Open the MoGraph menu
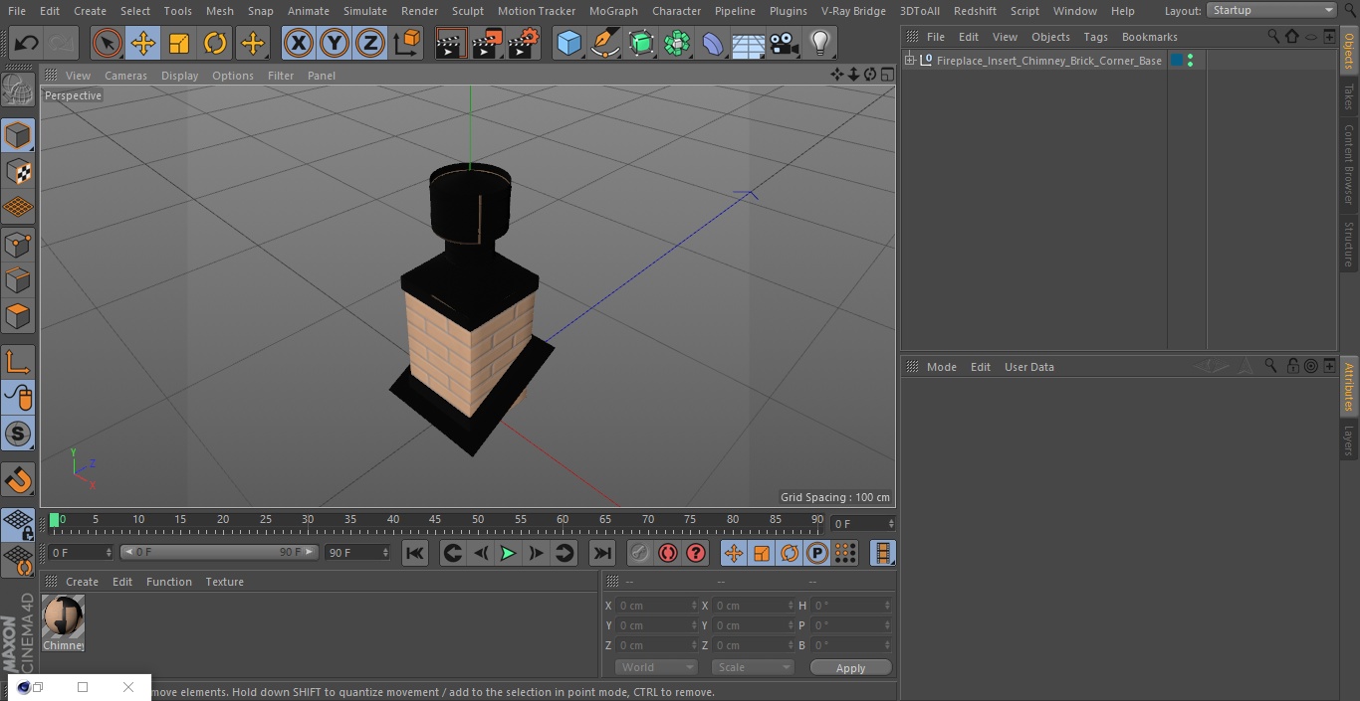 [x=613, y=11]
